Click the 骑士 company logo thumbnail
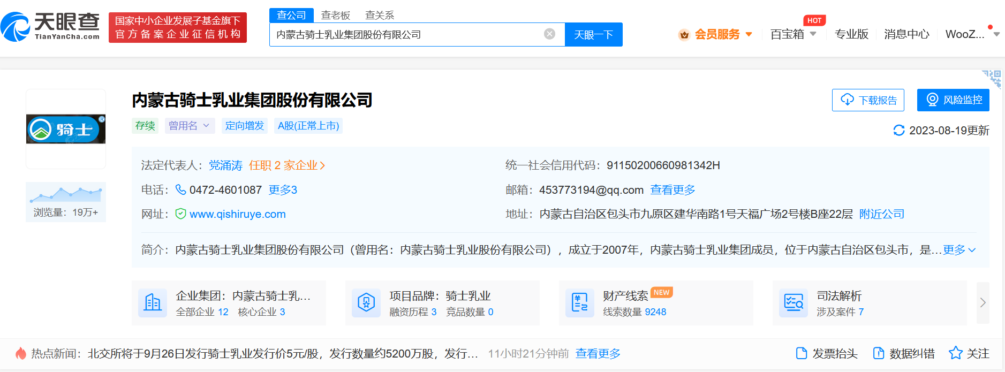The image size is (1005, 372). click(66, 129)
